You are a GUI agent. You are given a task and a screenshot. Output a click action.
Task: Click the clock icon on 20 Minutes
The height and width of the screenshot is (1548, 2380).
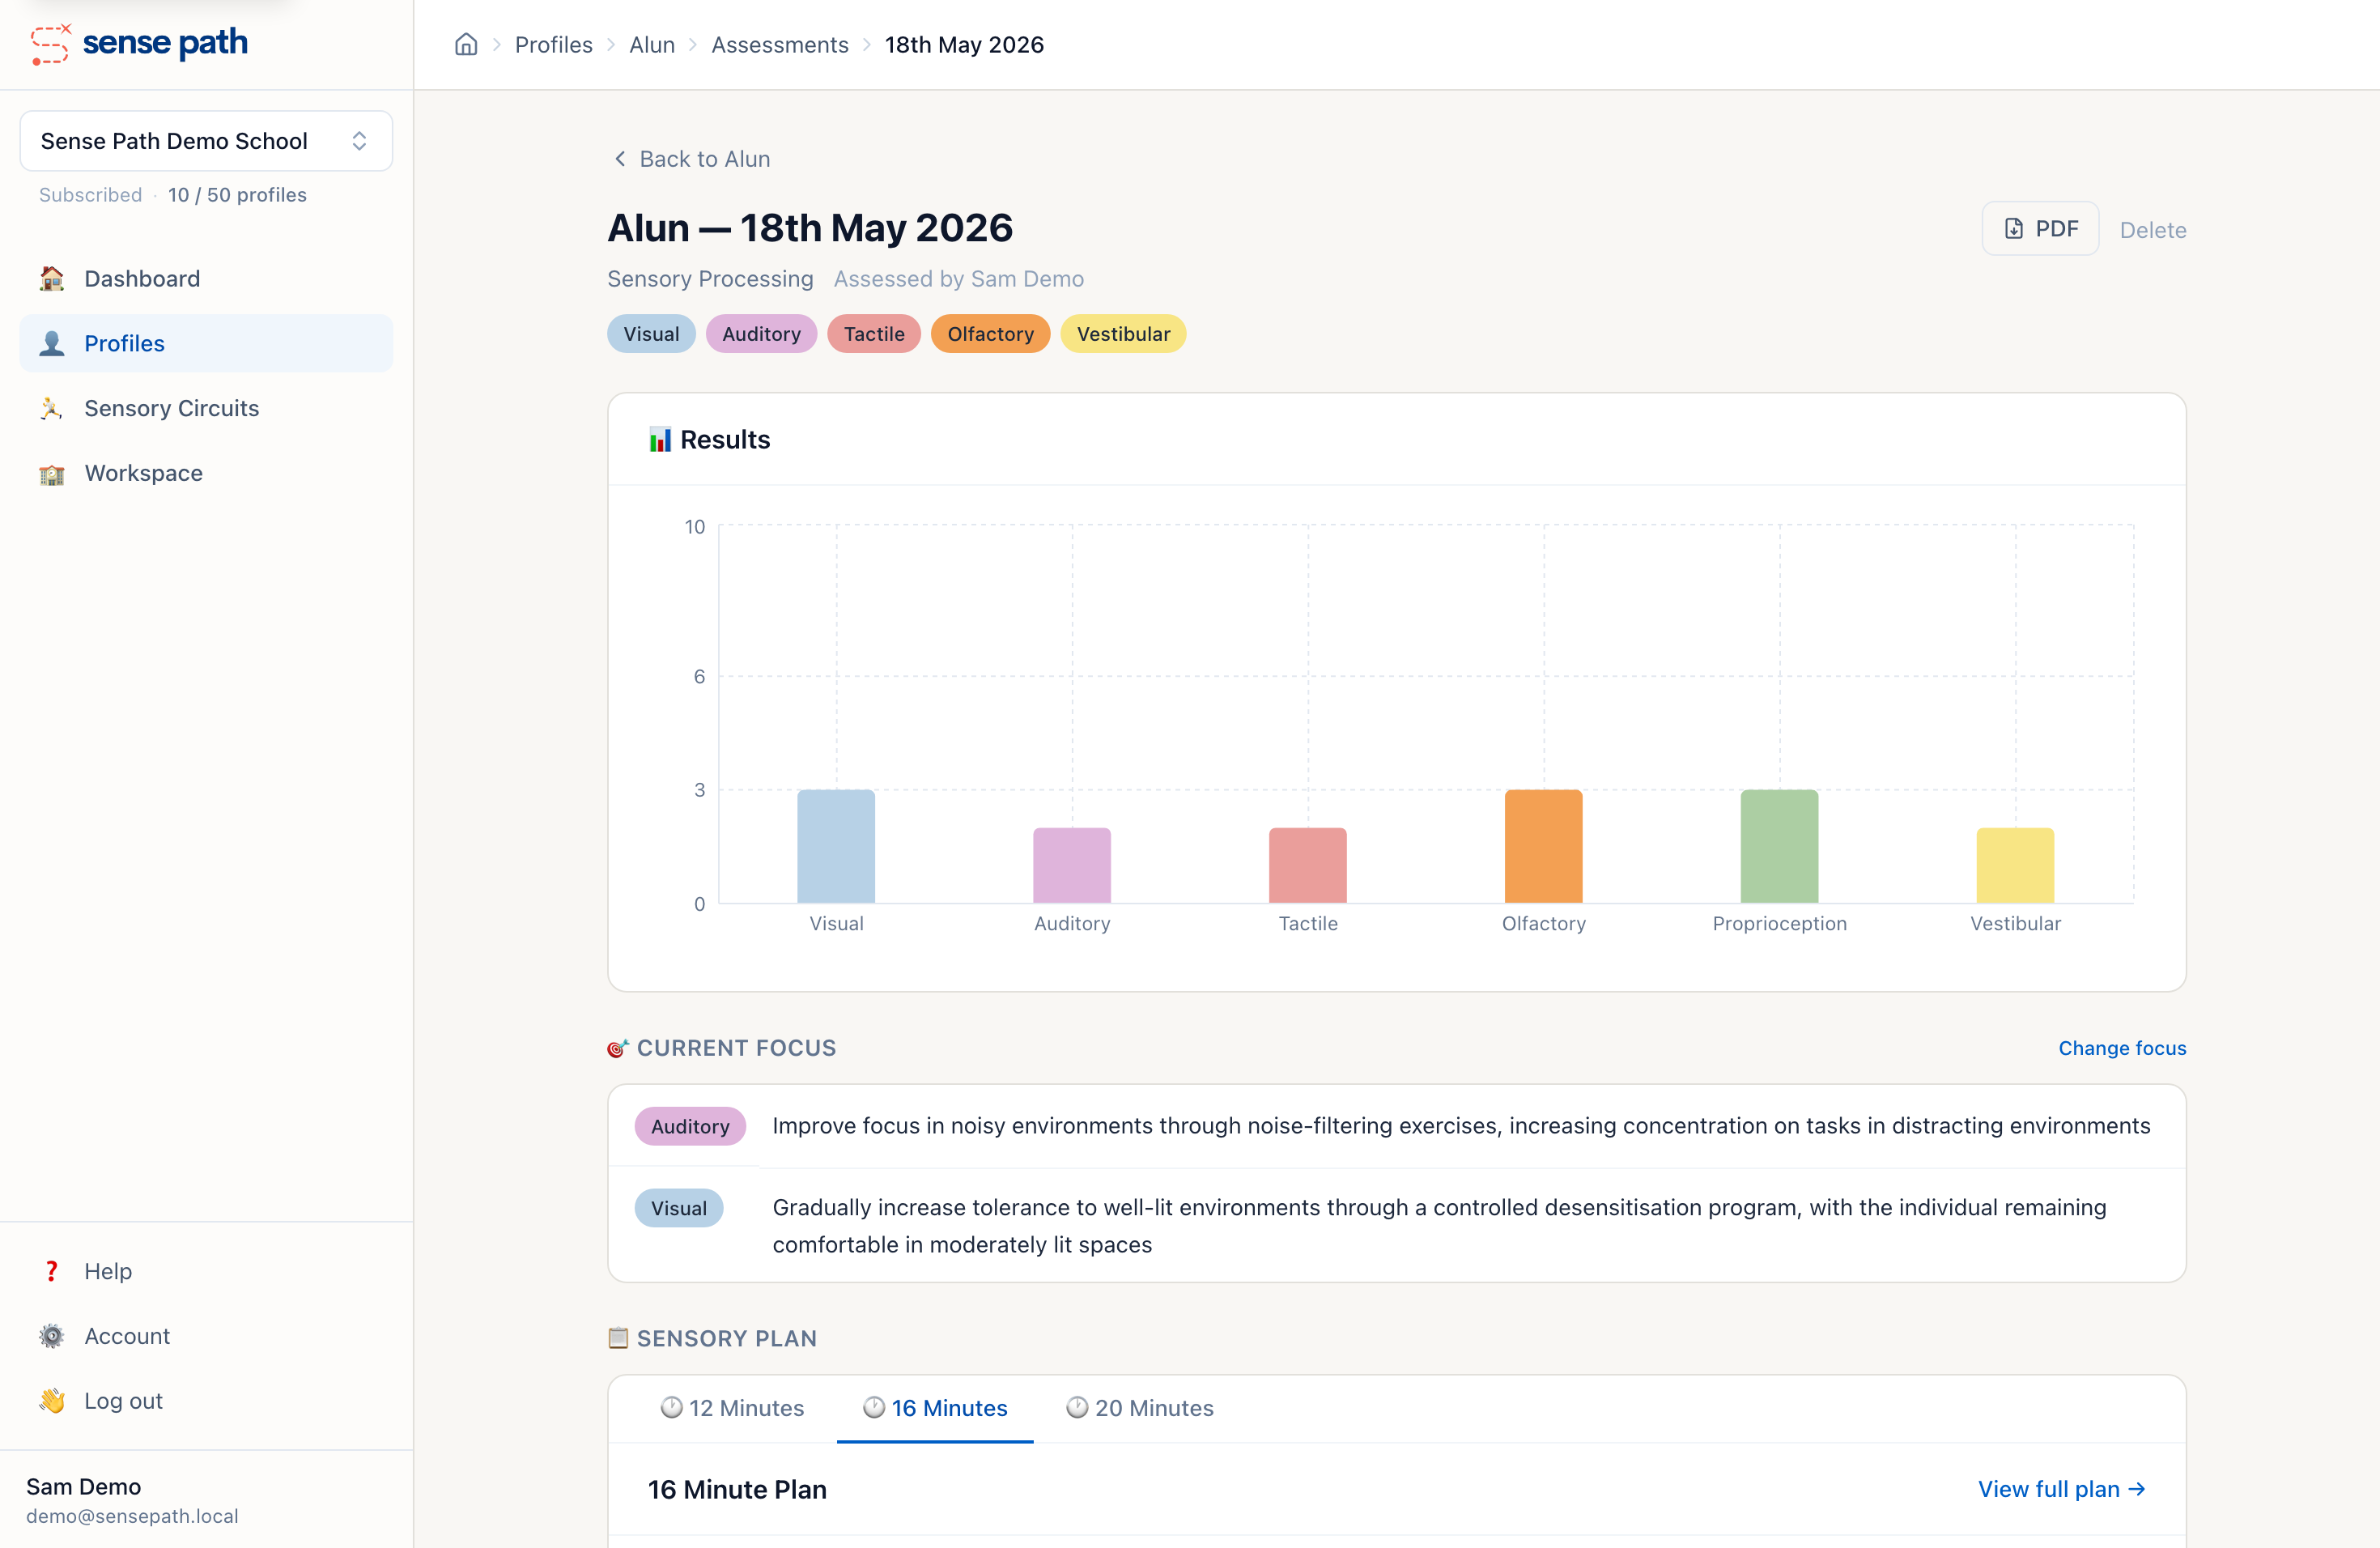pos(1078,1408)
